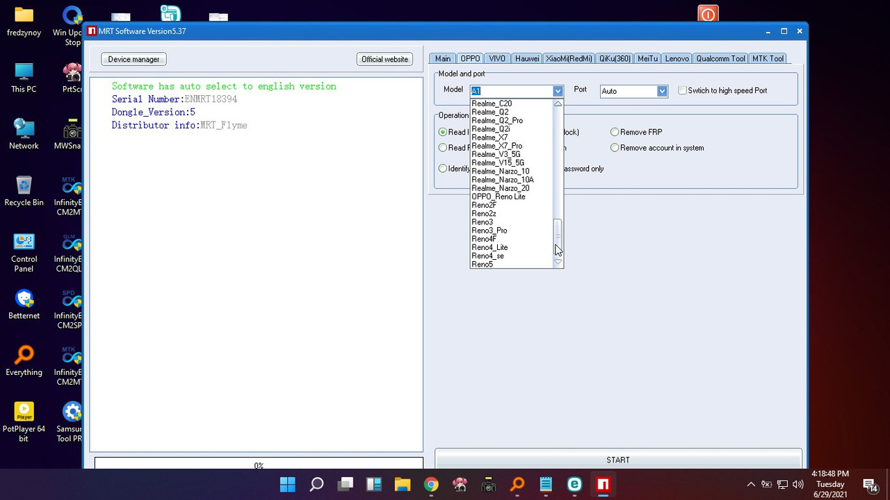Select Realme_Q2i in the model list
The image size is (890, 500).
pos(511,129)
